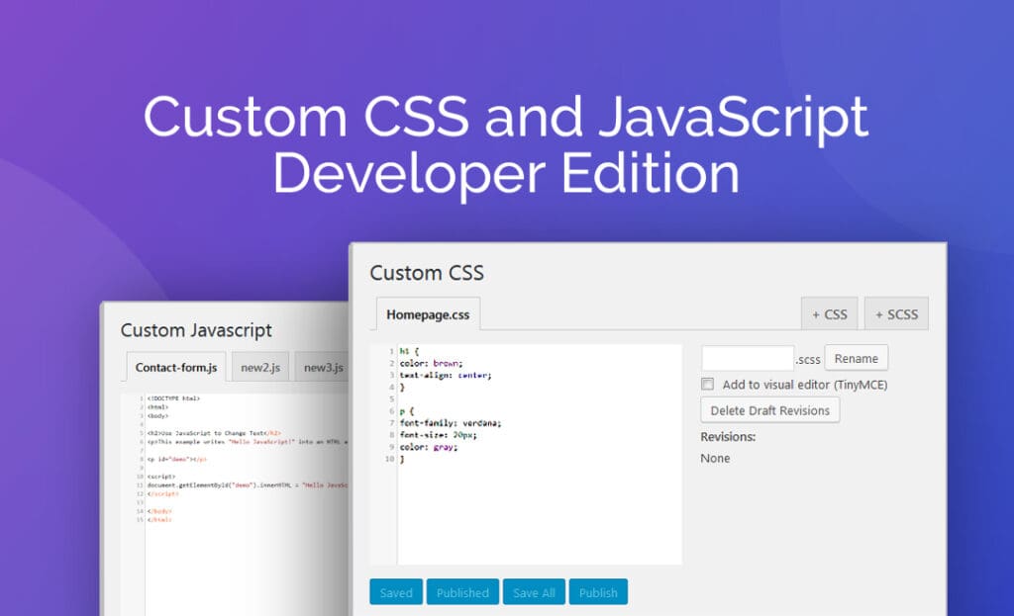
Task: Enable Add to visual editor checkbox
Action: [x=708, y=384]
